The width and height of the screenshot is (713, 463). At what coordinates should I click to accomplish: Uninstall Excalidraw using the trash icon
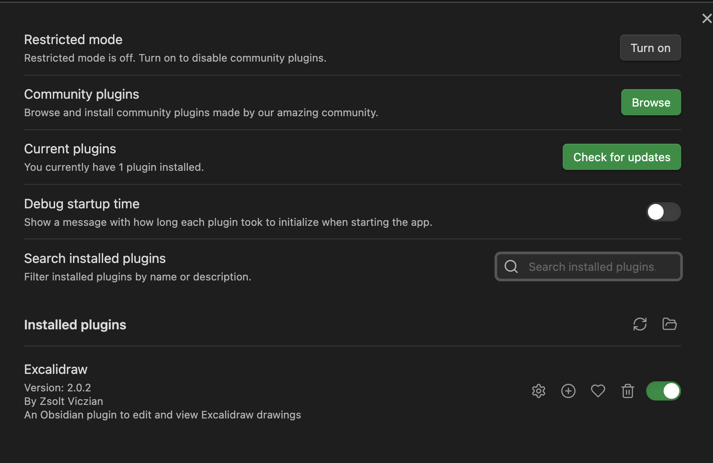tap(628, 391)
